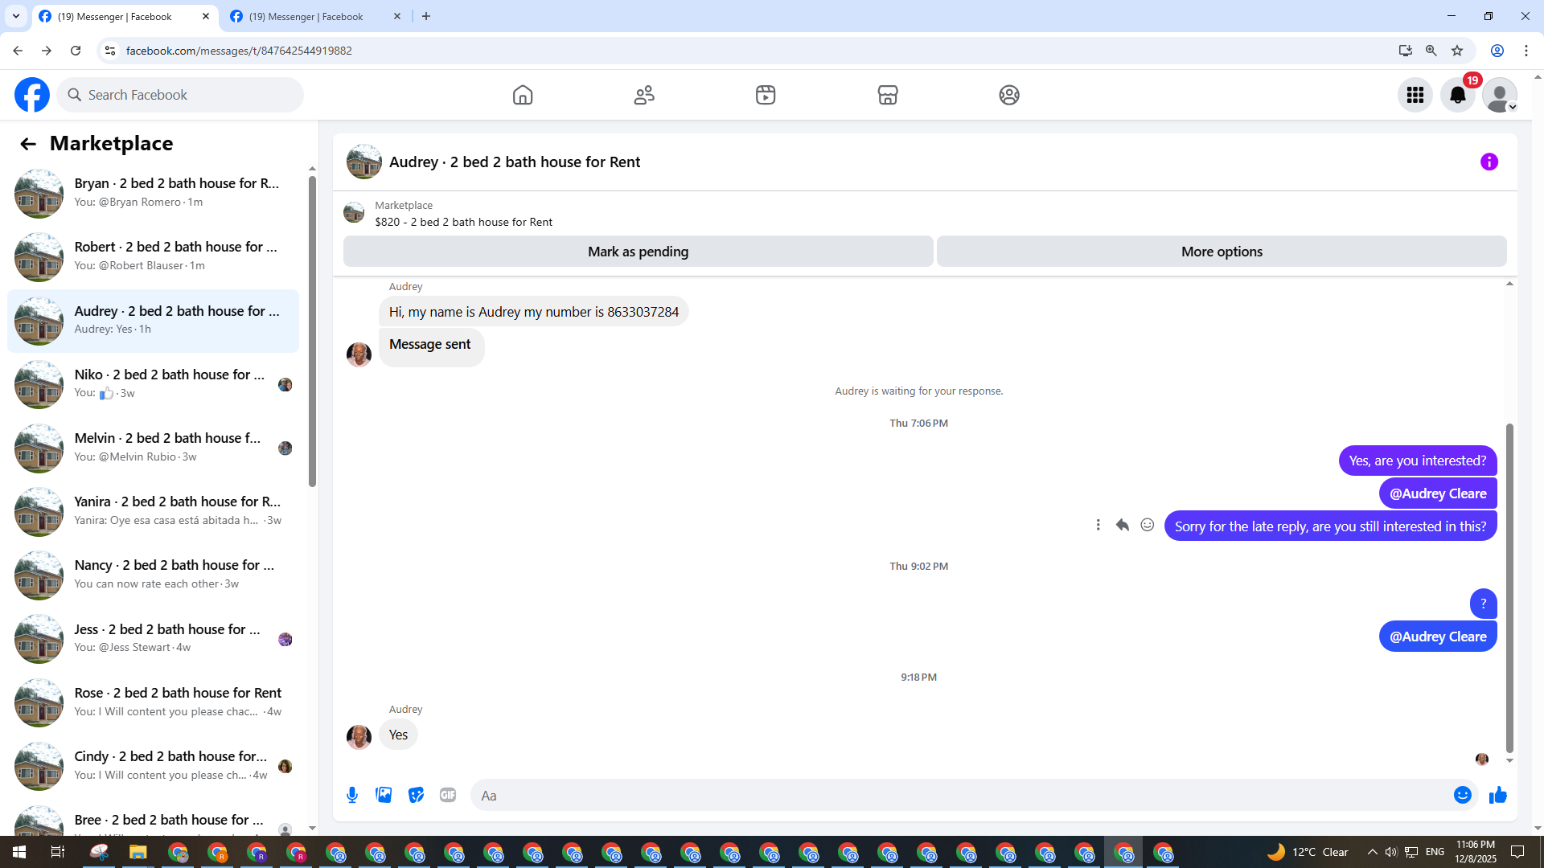Open Melvin's conversation
Screen dimensions: 1544x868
[x=153, y=448]
